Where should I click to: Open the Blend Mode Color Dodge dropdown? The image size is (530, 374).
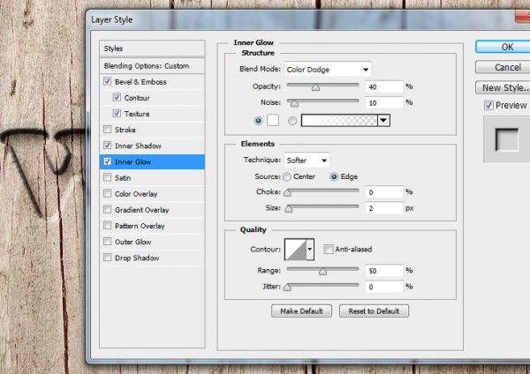click(x=328, y=69)
